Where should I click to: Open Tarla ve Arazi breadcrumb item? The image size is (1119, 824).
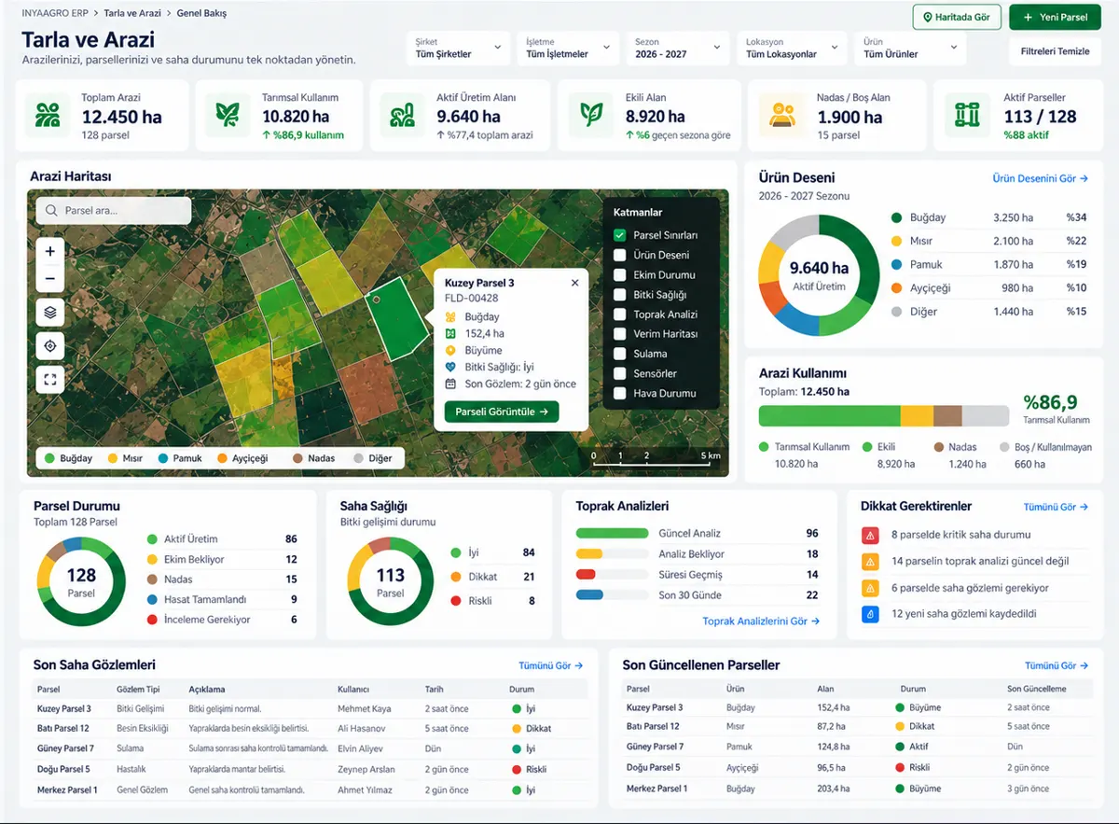[x=131, y=14]
